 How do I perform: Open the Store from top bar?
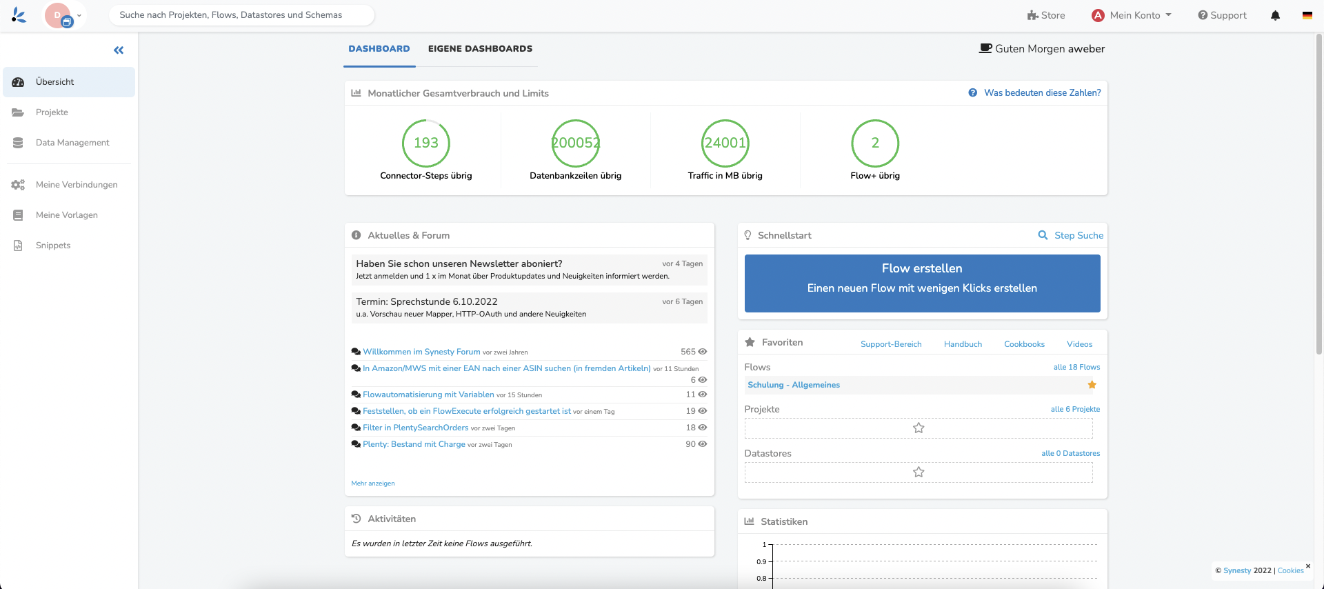(1045, 15)
